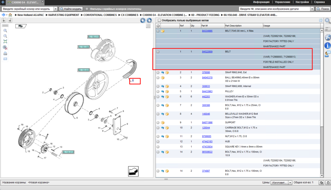Click the expand-right panel arrow icon
331x190 pixels.
coord(10,20)
